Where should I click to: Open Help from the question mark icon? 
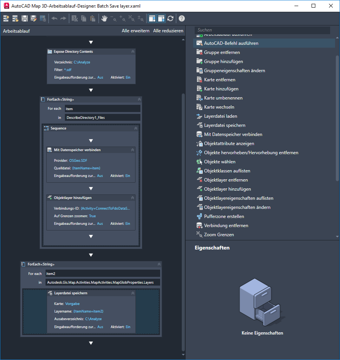(x=182, y=19)
